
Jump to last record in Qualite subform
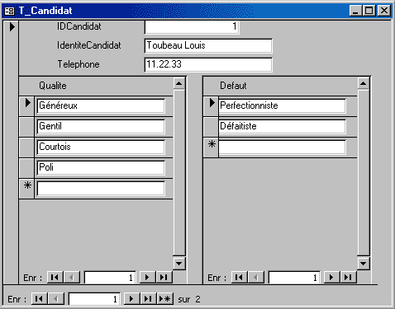point(164,277)
